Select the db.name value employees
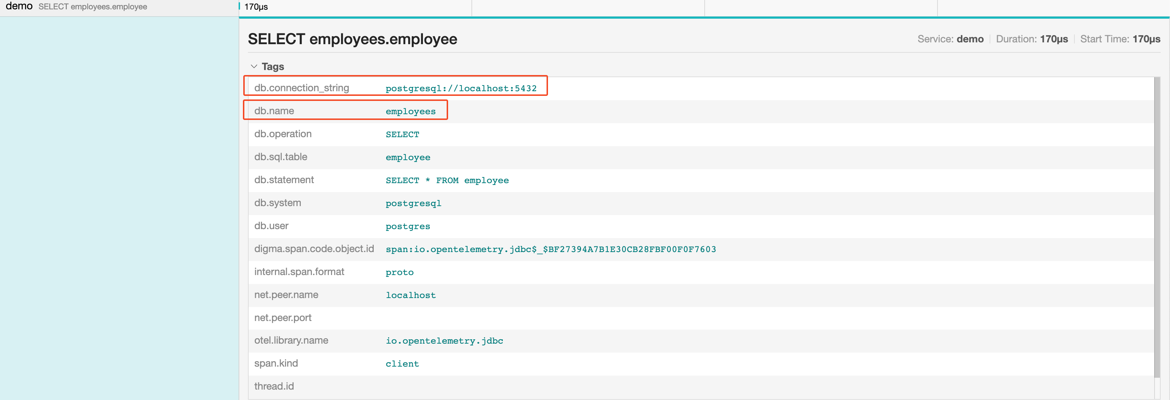 tap(410, 111)
